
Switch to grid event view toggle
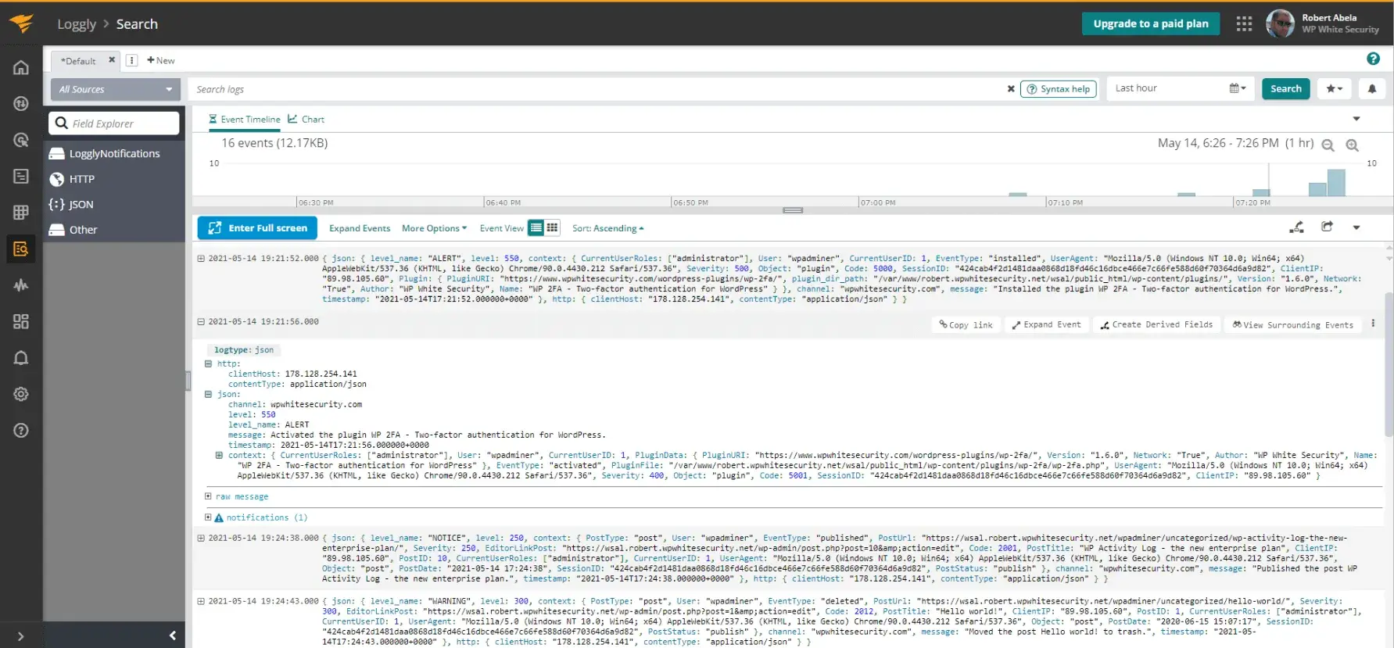[552, 227]
